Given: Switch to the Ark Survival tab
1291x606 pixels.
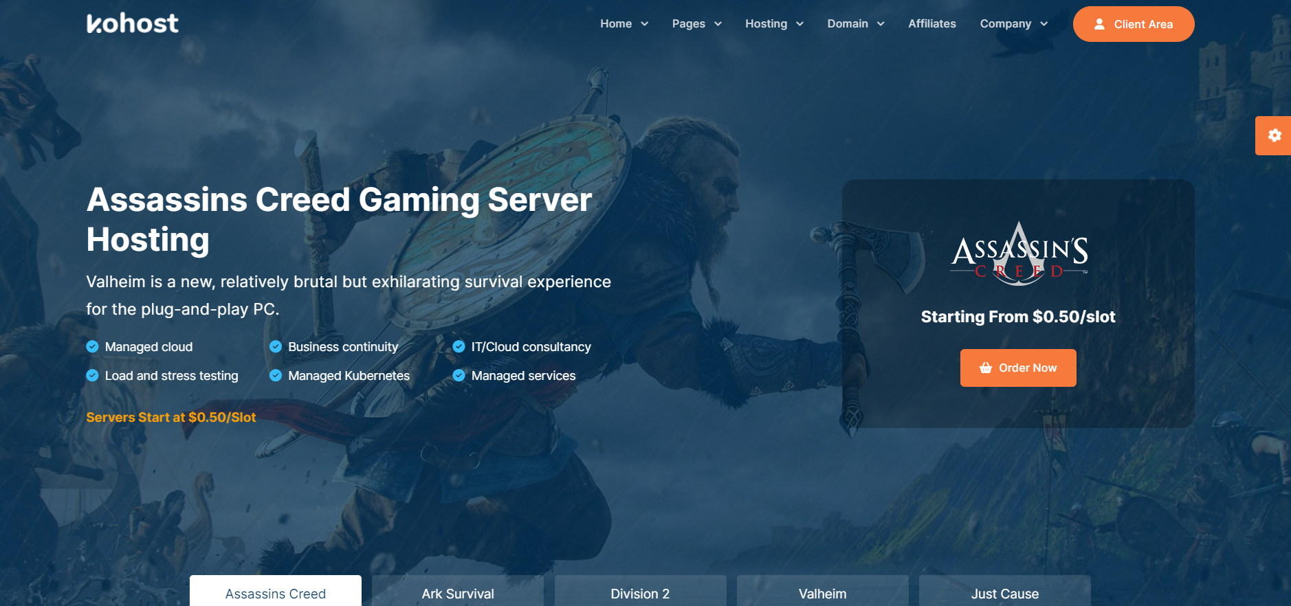Looking at the screenshot, I should coord(458,591).
